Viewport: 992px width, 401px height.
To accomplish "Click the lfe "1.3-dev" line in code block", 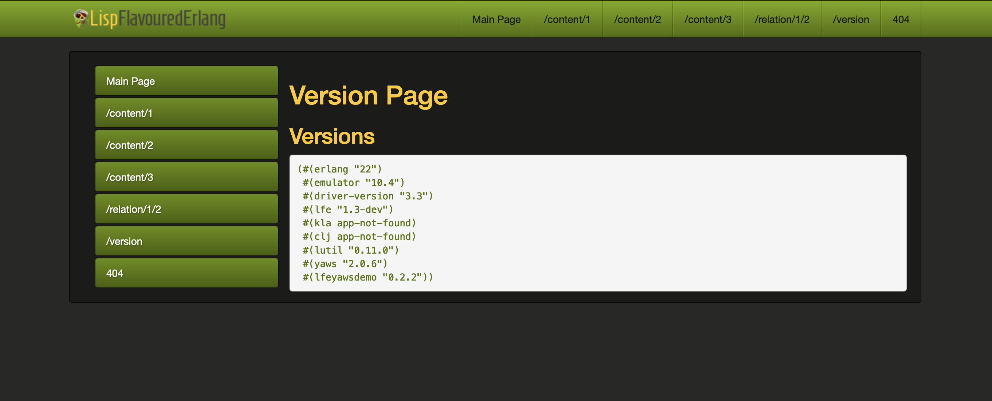I will coord(348,209).
